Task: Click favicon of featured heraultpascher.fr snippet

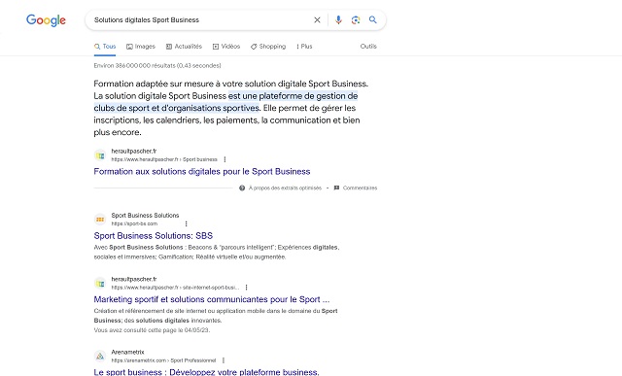Action: pyautogui.click(x=100, y=155)
